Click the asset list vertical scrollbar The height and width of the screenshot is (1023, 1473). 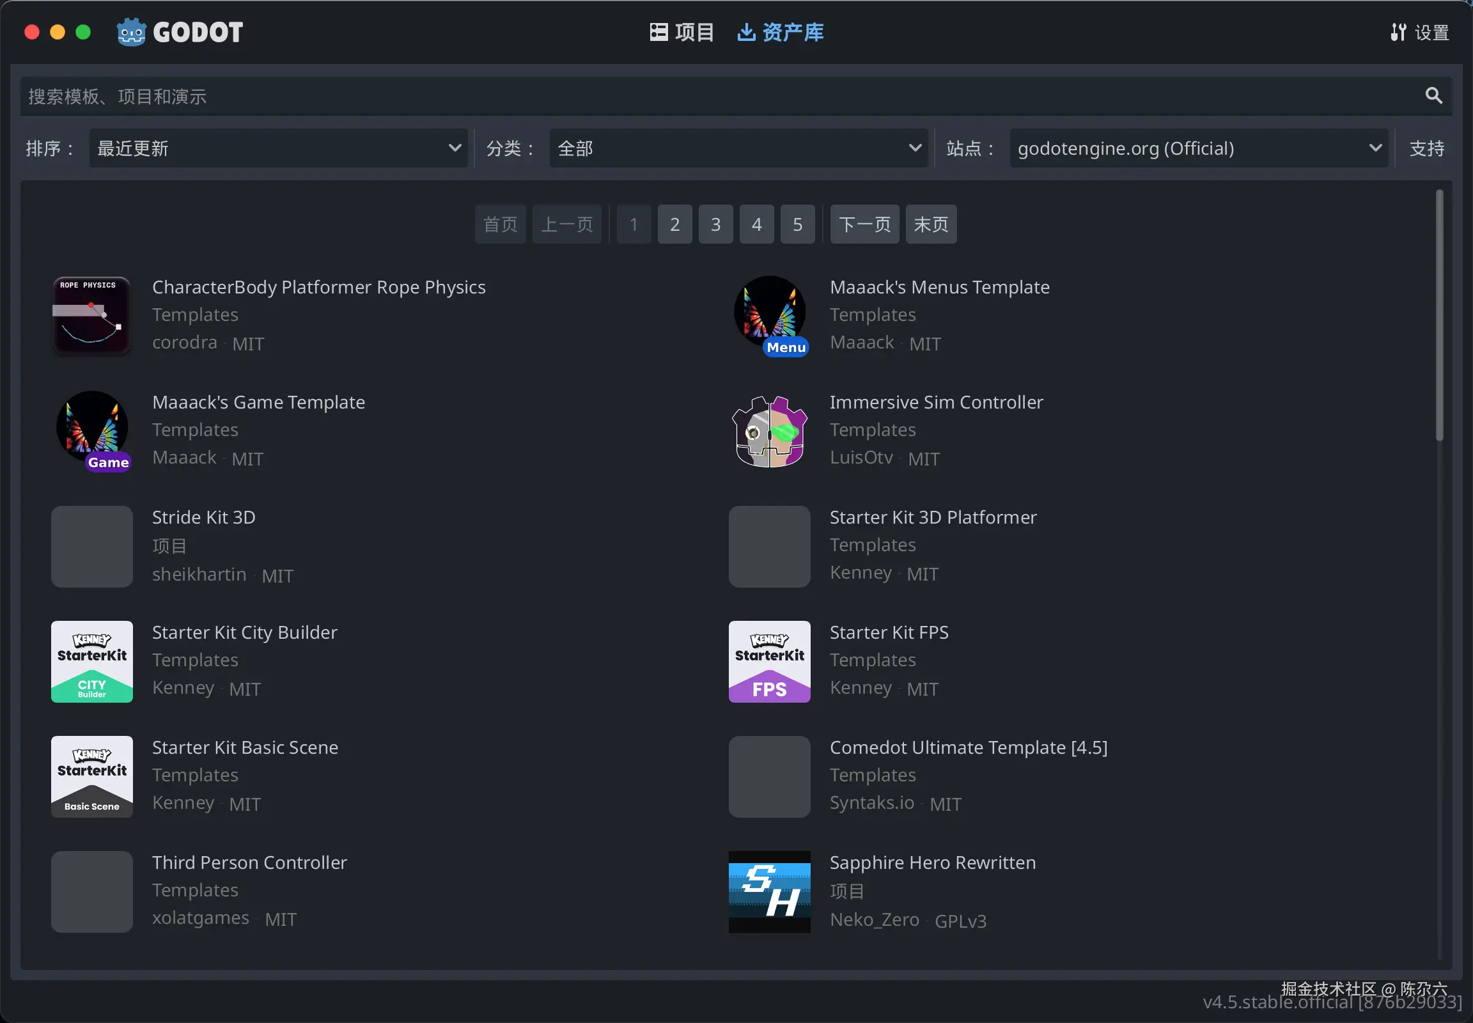[x=1439, y=315]
